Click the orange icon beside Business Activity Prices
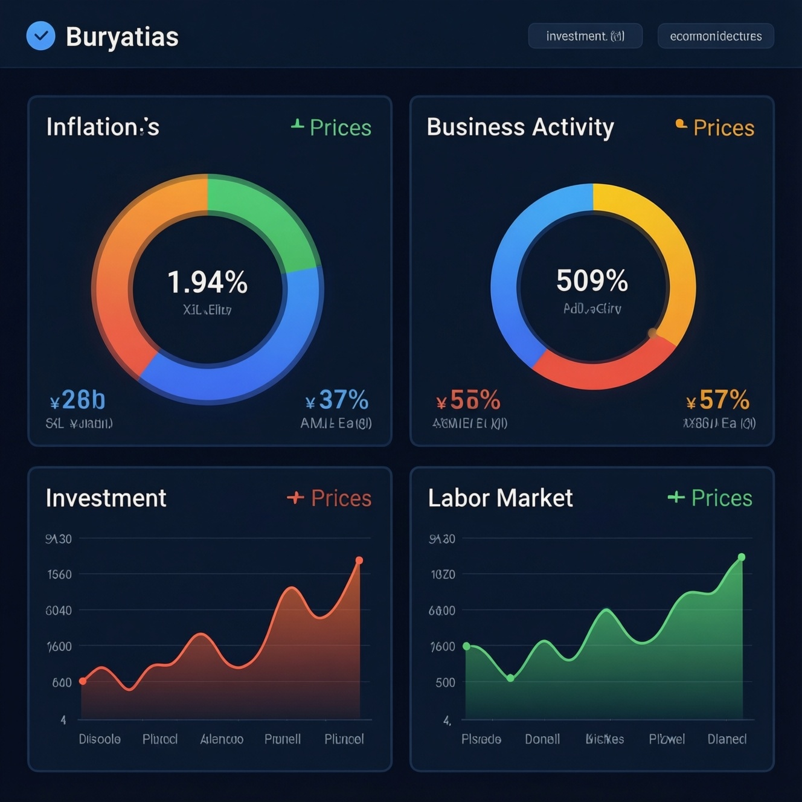The height and width of the screenshot is (802, 802). [x=681, y=124]
